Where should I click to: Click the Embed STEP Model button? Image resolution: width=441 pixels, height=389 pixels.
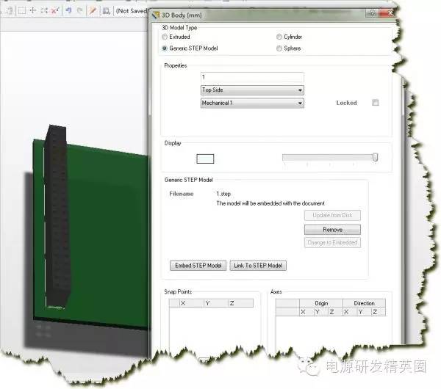click(198, 266)
